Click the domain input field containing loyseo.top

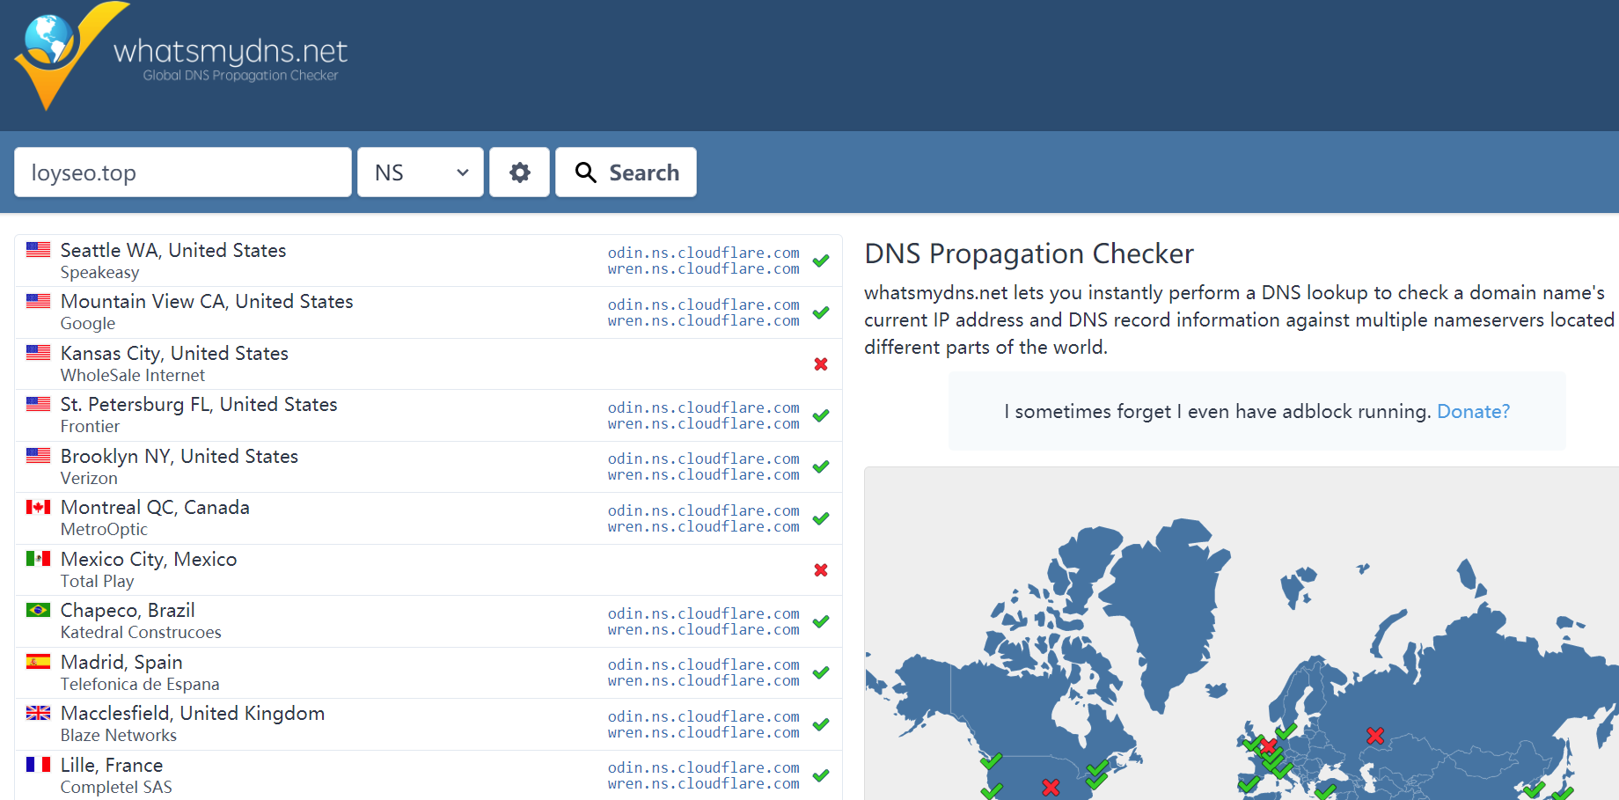coord(182,172)
